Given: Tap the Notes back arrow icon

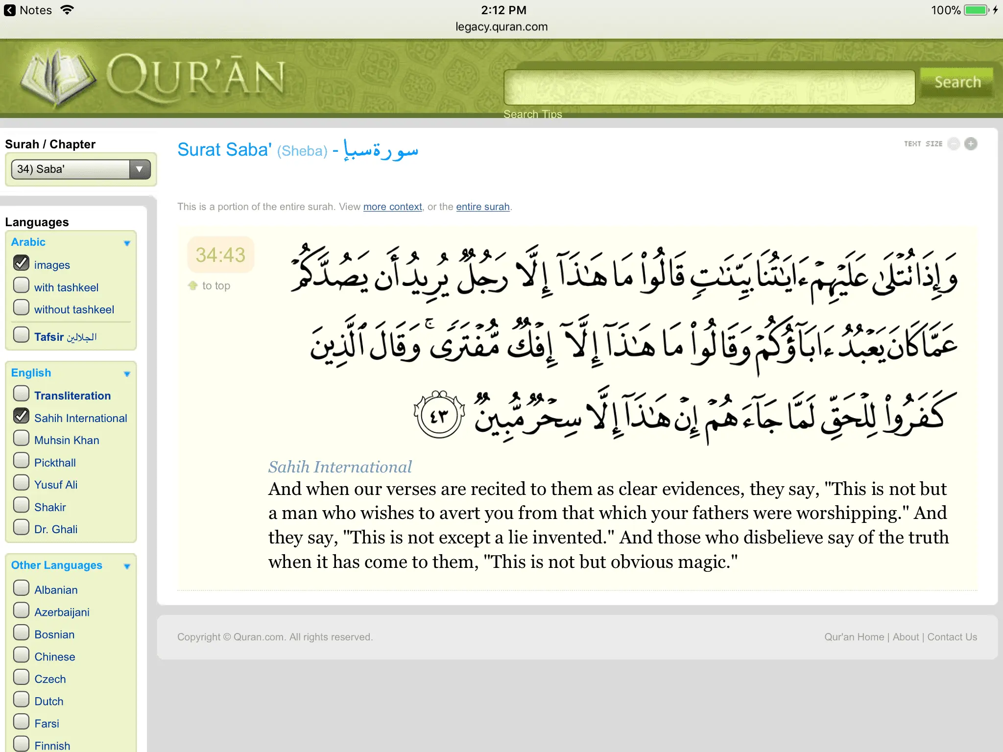Looking at the screenshot, I should pyautogui.click(x=10, y=10).
